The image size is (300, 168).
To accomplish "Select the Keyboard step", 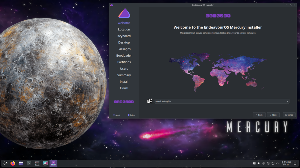I will pos(124,36).
